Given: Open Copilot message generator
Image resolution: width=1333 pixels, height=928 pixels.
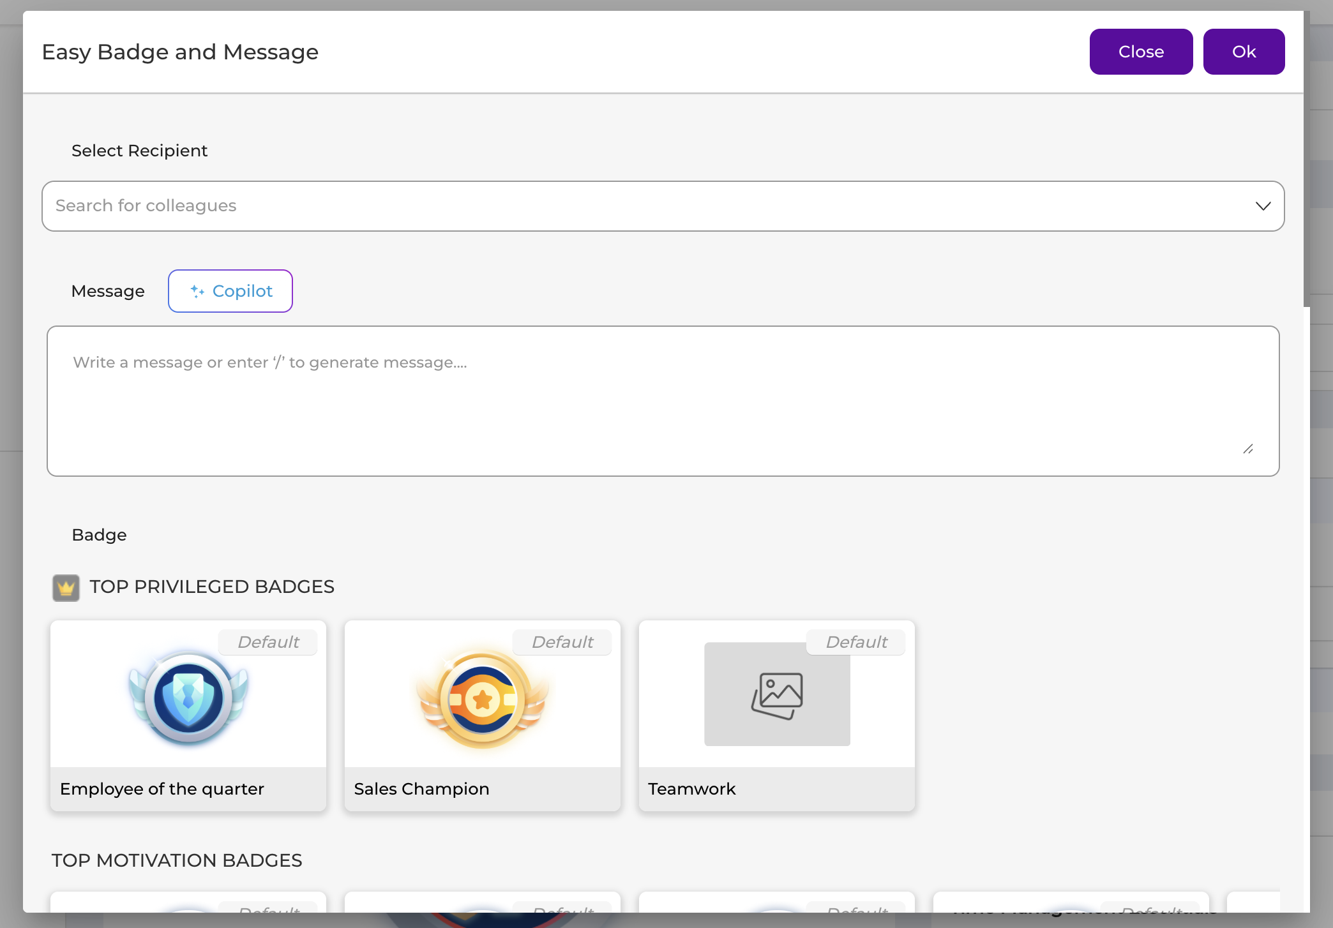Looking at the screenshot, I should click(230, 291).
